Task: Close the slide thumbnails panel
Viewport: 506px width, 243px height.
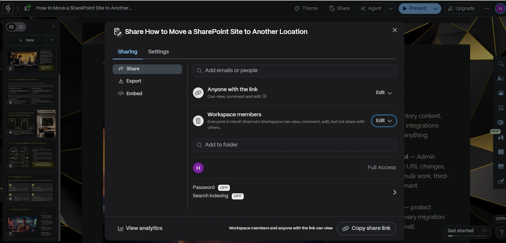Action: point(54,26)
